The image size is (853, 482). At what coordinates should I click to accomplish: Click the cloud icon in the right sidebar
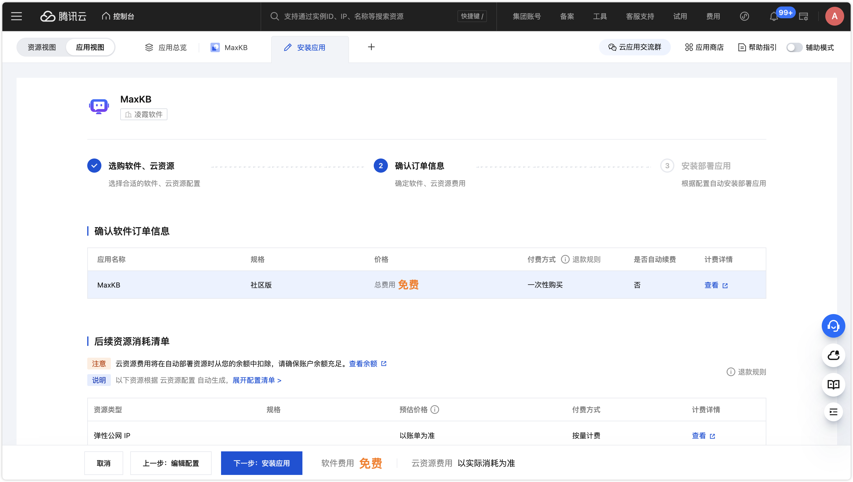[x=834, y=356]
